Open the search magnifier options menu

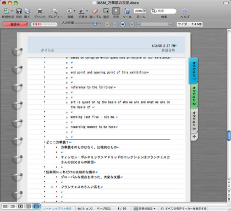point(154,11)
